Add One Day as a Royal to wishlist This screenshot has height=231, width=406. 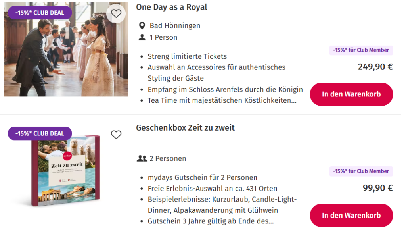[x=116, y=14]
